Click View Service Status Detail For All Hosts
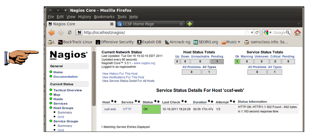The image size is (309, 137). click(x=128, y=81)
